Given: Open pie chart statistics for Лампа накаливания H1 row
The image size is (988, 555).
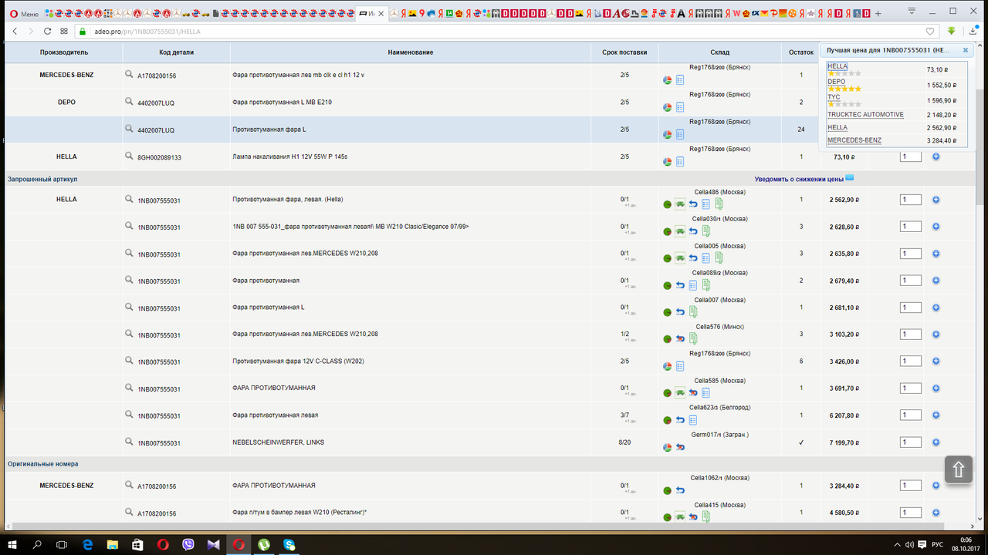Looking at the screenshot, I should [x=668, y=161].
